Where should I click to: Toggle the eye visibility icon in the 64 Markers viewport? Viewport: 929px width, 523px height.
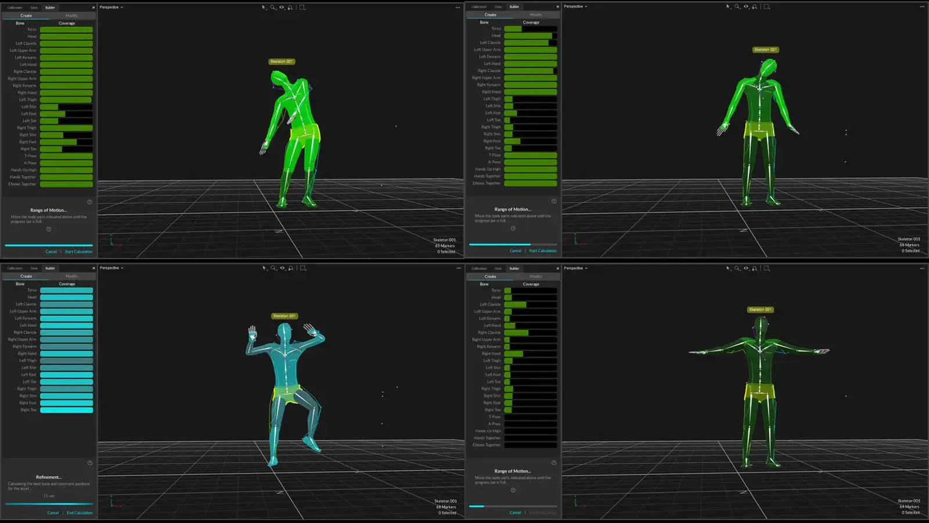[746, 268]
